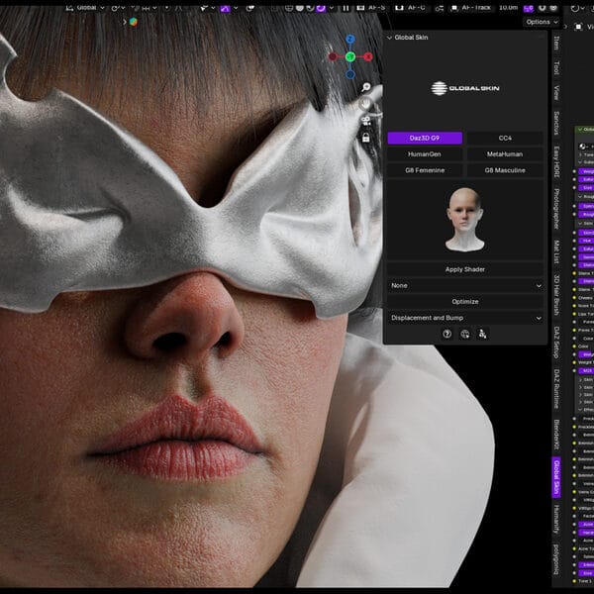Click the help question mark icon

447,335
